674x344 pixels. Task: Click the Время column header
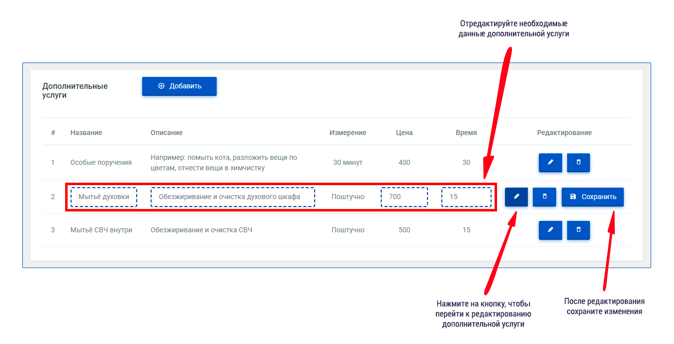[x=466, y=133]
